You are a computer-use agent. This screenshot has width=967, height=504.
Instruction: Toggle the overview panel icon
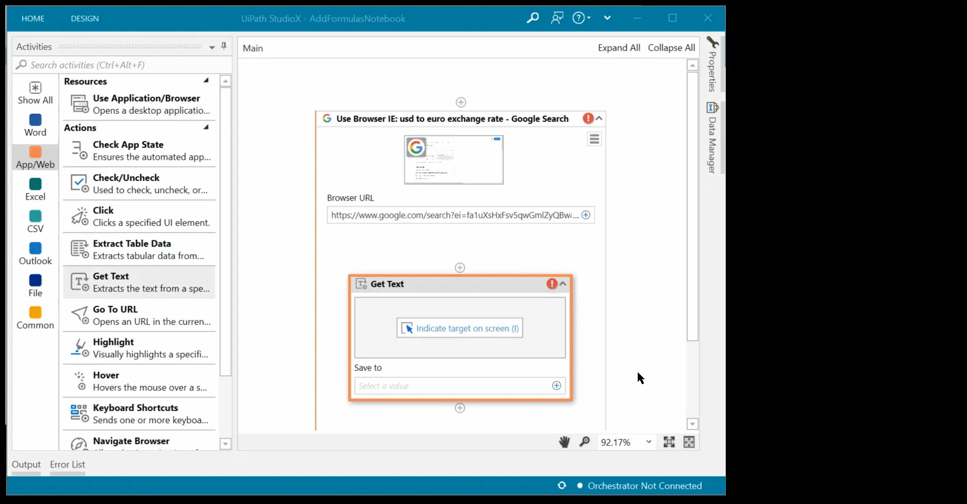[689, 442]
